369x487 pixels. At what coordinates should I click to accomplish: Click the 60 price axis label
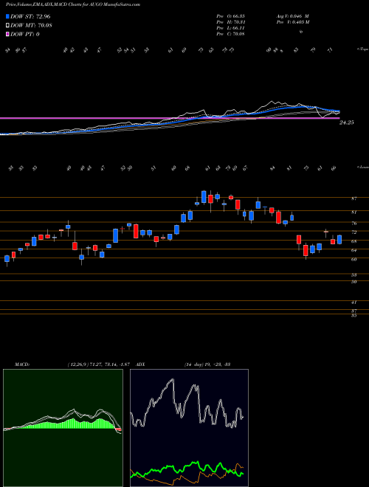click(354, 259)
